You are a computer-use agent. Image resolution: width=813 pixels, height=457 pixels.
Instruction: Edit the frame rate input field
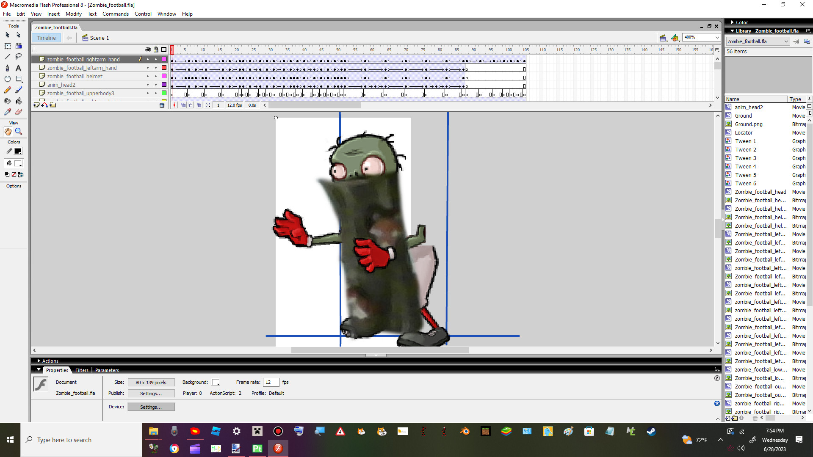tap(271, 382)
